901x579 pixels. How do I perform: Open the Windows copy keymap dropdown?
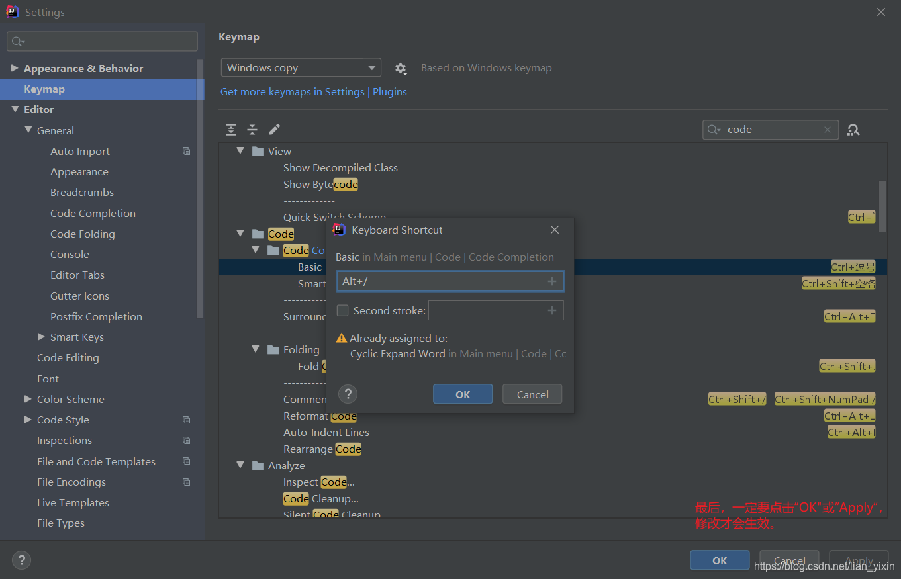[301, 67]
